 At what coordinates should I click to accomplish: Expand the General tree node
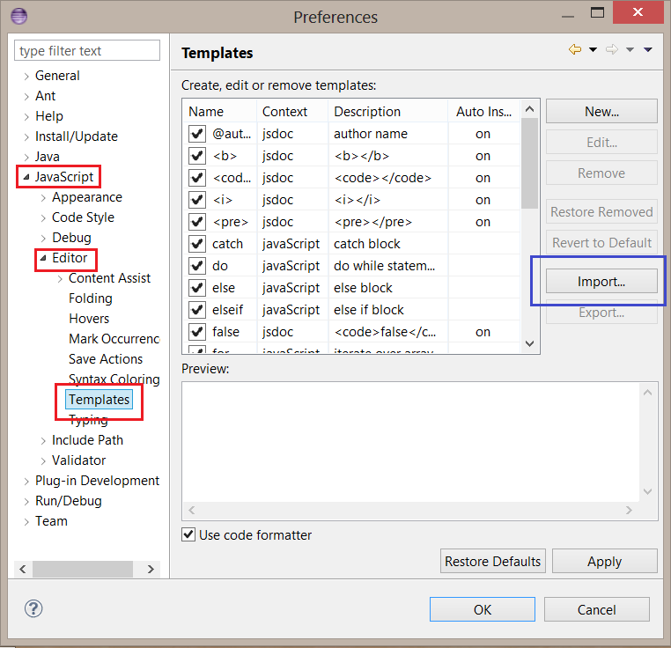pos(26,77)
